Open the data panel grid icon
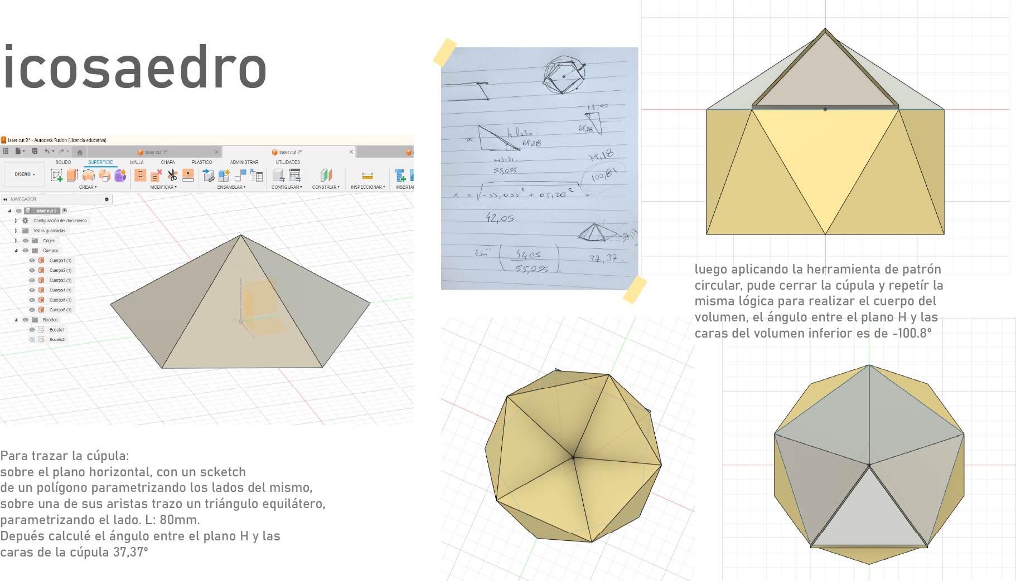1016x581 pixels. tap(6, 152)
